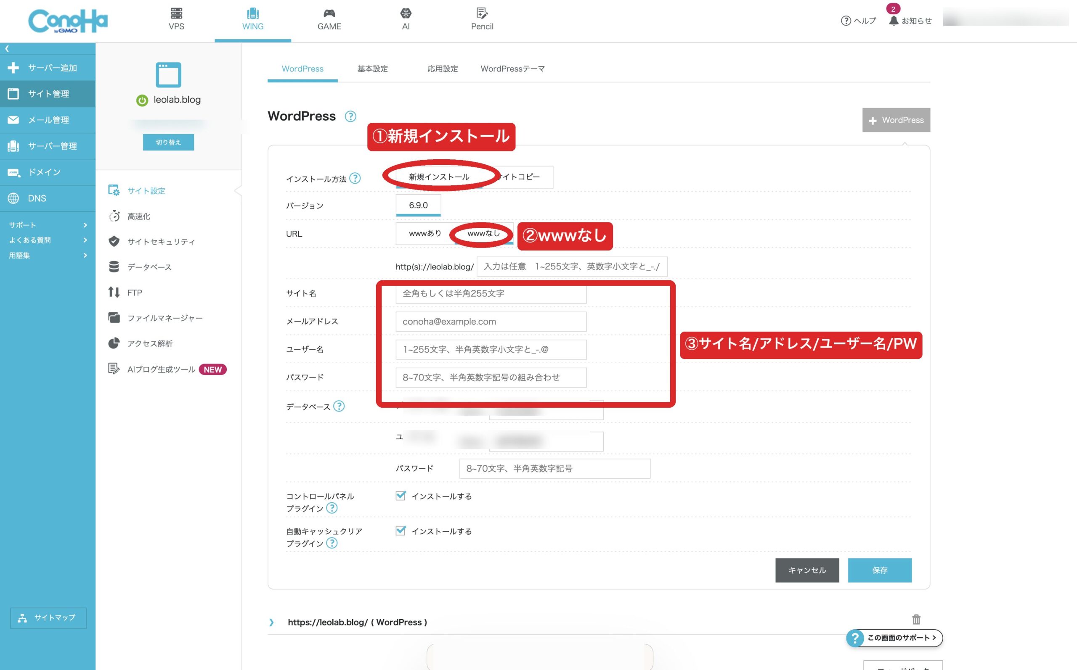
Task: Open ドメイン in sidebar
Action: pyautogui.click(x=48, y=172)
